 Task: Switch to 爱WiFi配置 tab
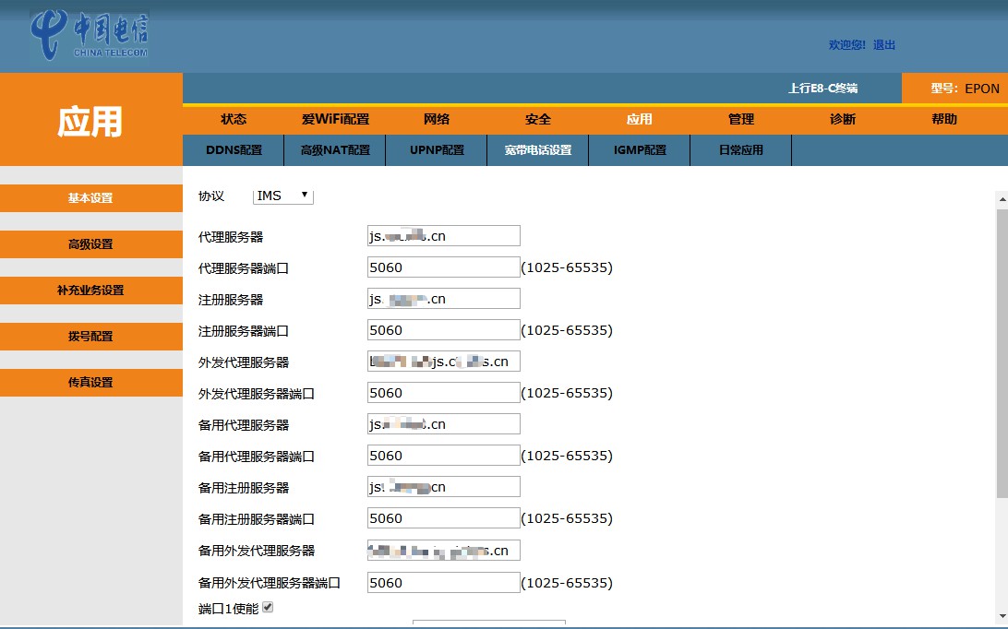tap(335, 119)
